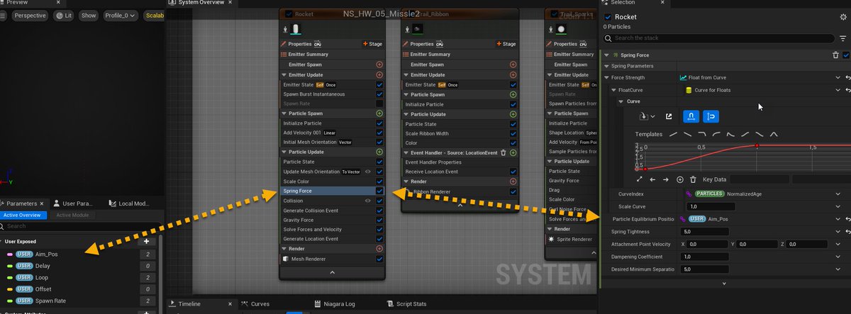Open the Show menu in Preview viewport

(x=89, y=15)
